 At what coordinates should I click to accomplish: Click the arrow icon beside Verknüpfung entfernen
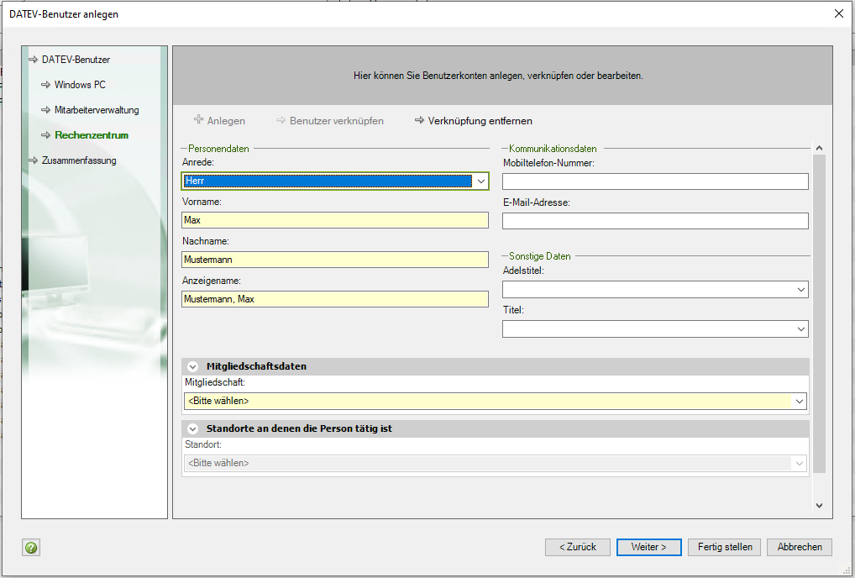pos(419,120)
